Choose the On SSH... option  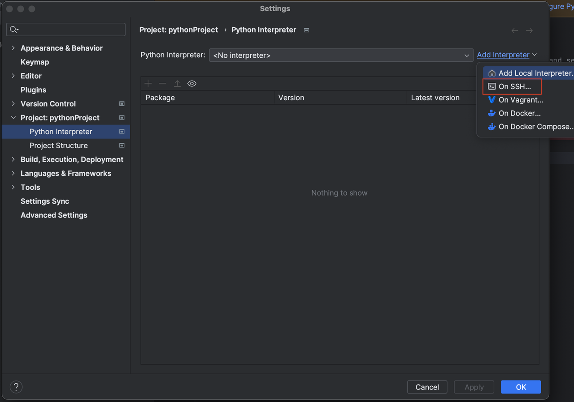tap(514, 86)
